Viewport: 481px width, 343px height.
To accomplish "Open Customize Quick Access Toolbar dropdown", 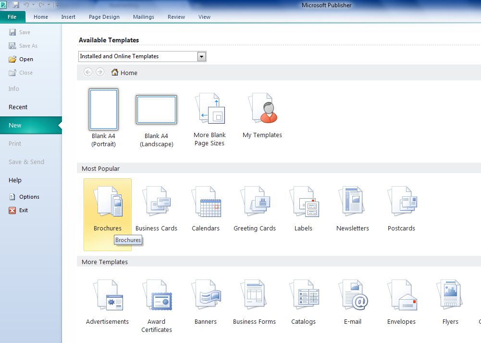I will pyautogui.click(x=57, y=5).
